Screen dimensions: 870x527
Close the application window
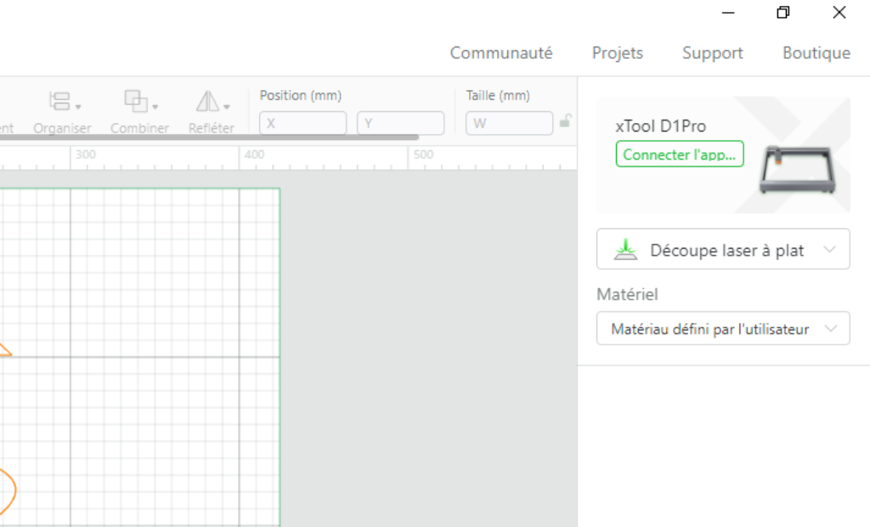coord(839,13)
